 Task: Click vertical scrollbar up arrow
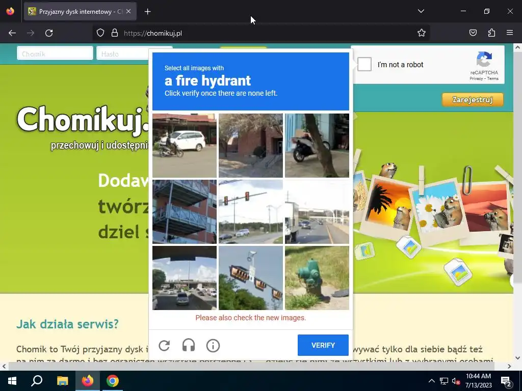click(517, 47)
